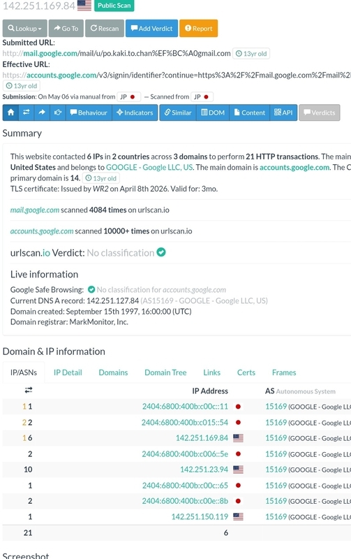This screenshot has width=351, height=559.
Task: Open IP 142.251.150.119
Action: pyautogui.click(x=200, y=516)
